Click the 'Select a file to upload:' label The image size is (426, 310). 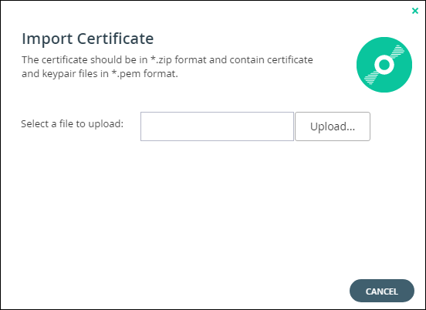coord(73,124)
